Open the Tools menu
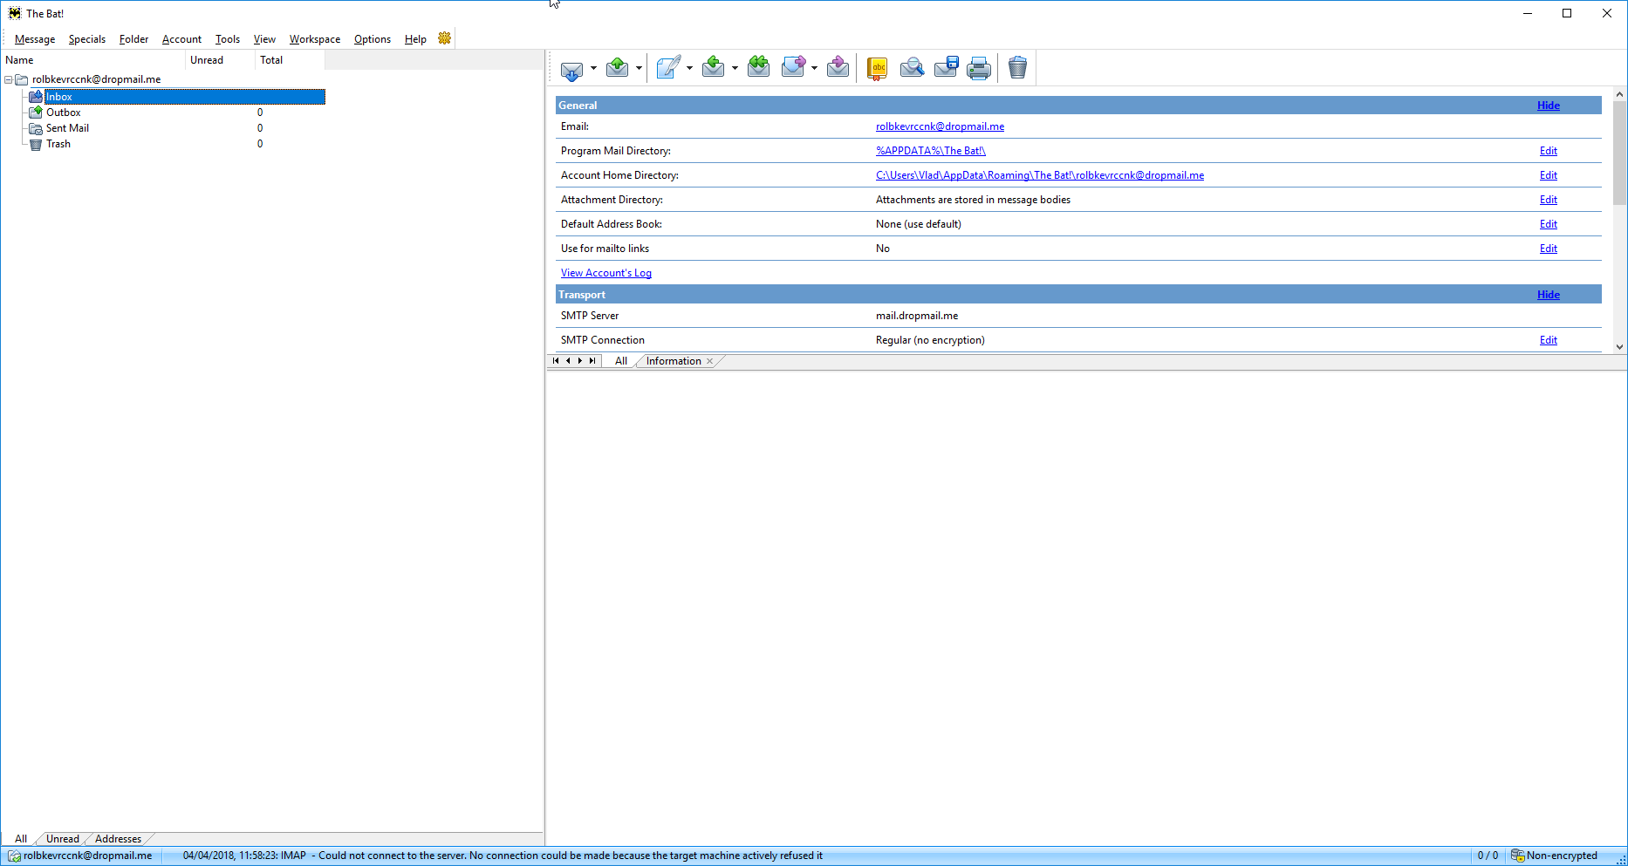 228,39
